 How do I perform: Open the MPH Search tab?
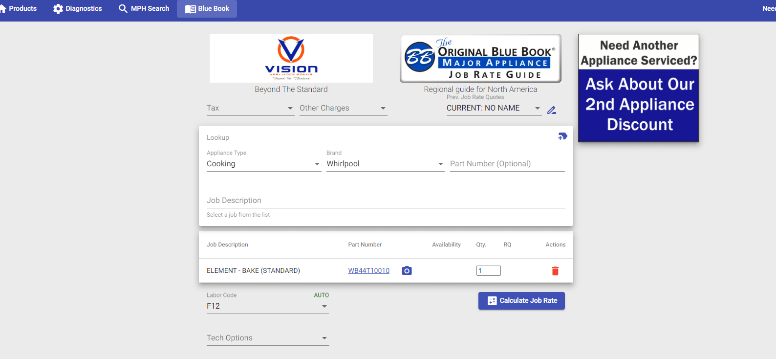[x=144, y=8]
